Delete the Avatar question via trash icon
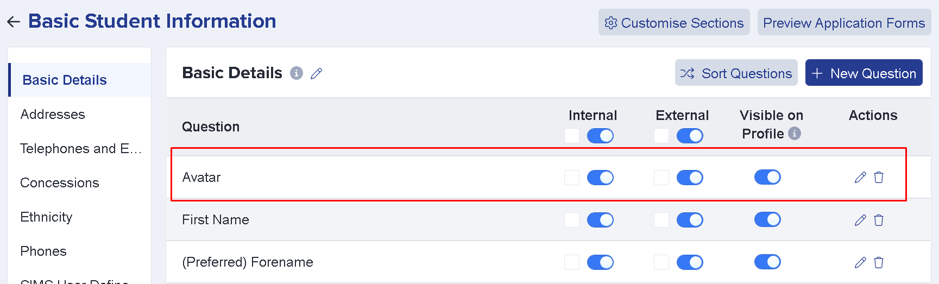 click(x=879, y=178)
